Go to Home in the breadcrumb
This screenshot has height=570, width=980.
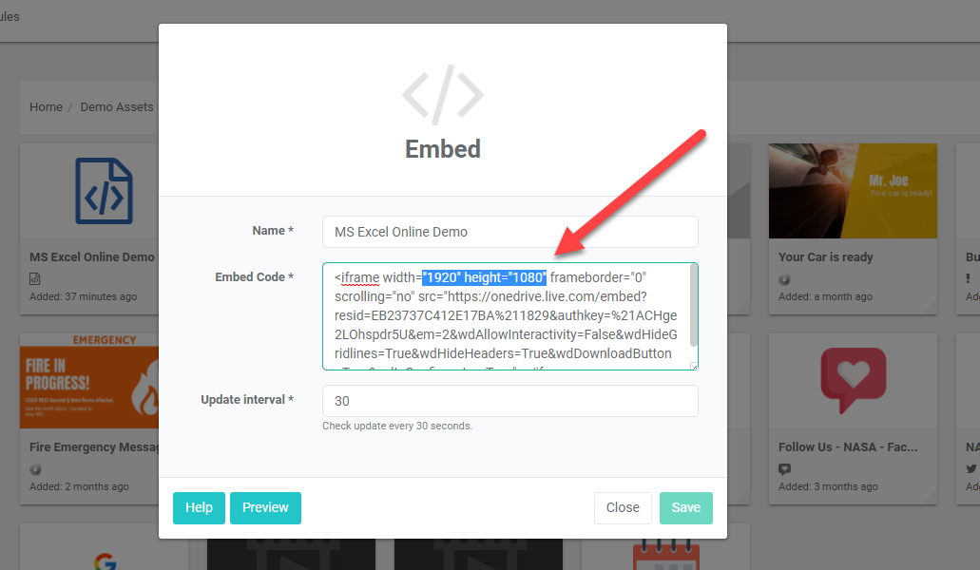(47, 106)
